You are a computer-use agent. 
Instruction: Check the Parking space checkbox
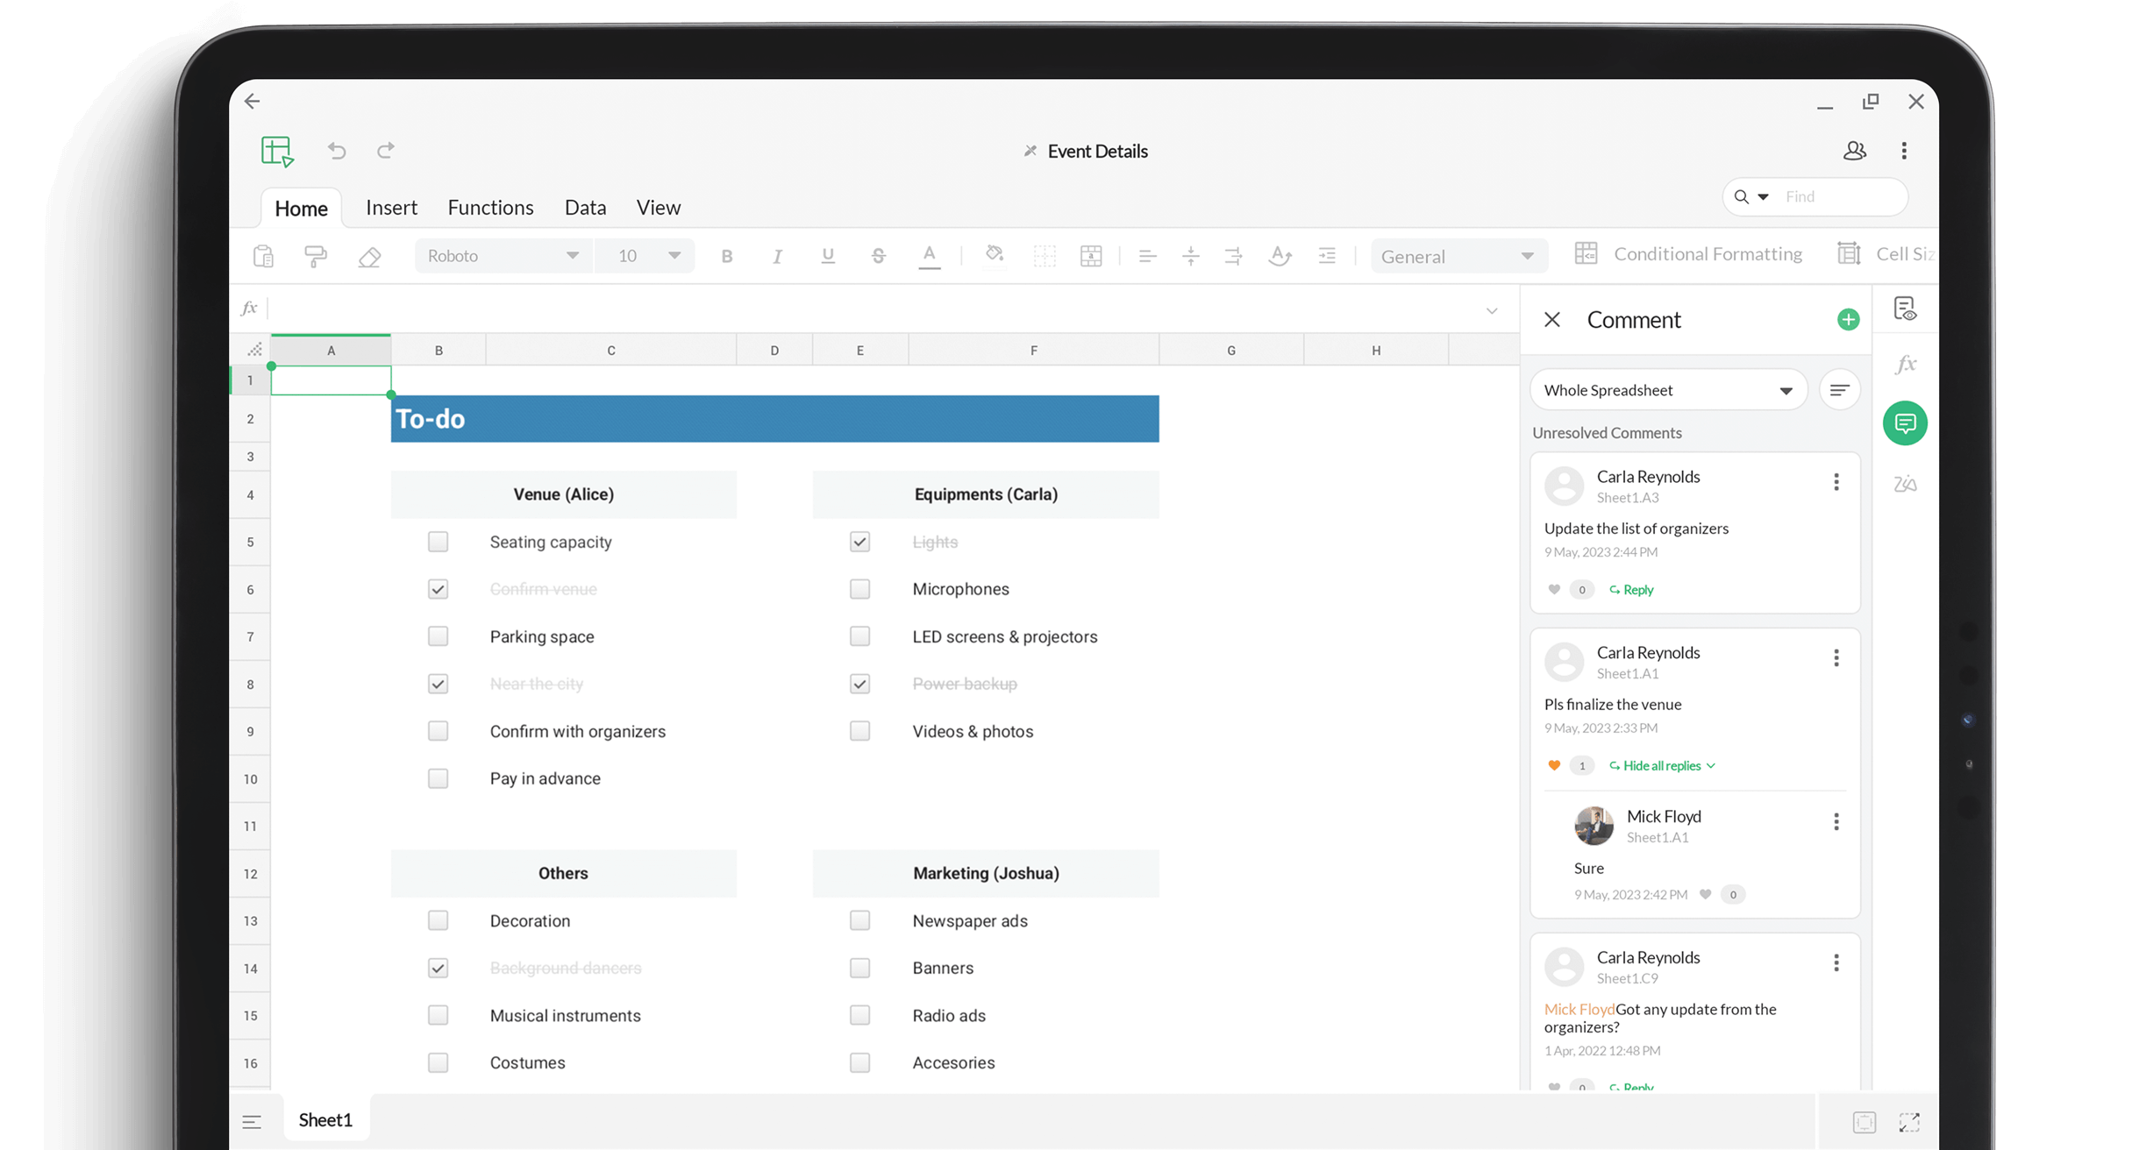[438, 636]
